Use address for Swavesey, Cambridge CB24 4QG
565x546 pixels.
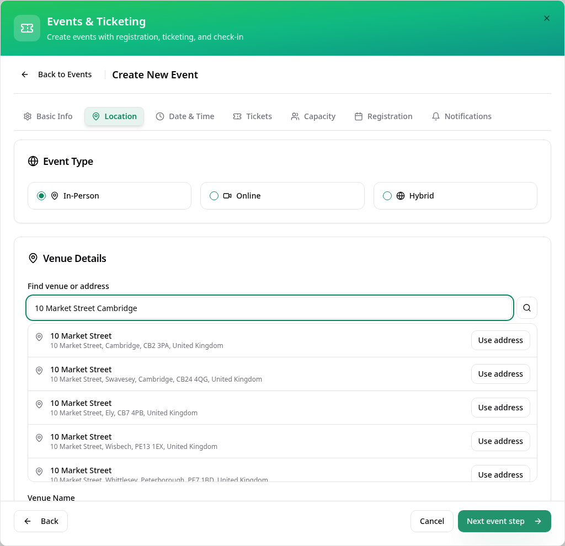tap(500, 374)
